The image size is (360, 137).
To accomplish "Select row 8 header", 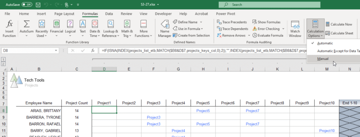I will tap(4, 111).
